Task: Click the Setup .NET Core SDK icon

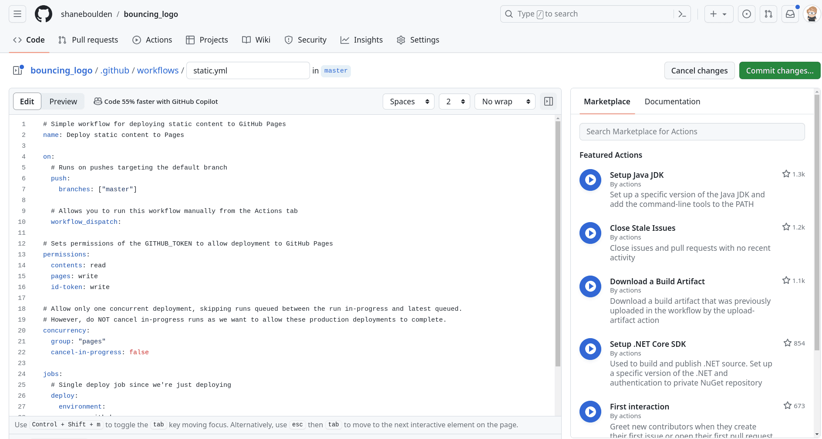Action: click(x=590, y=349)
